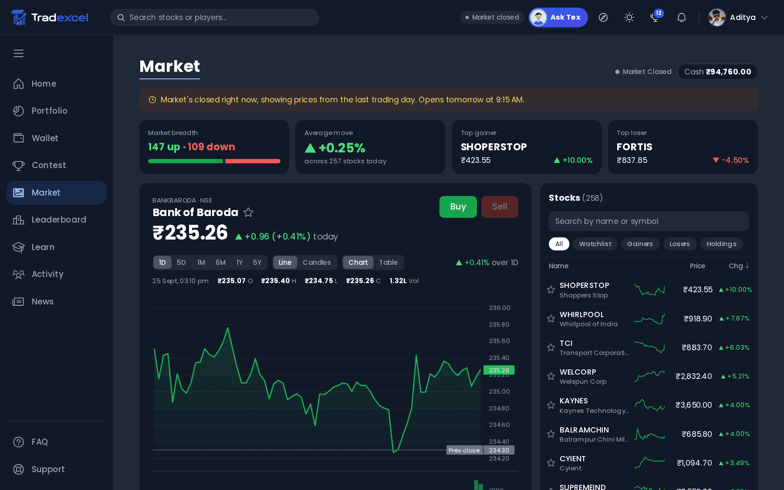Toggle light theme sun icon

click(x=629, y=17)
